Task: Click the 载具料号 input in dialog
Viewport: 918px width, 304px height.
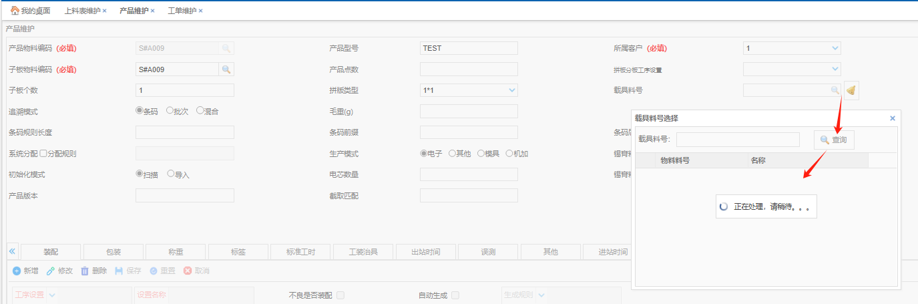Action: [738, 140]
